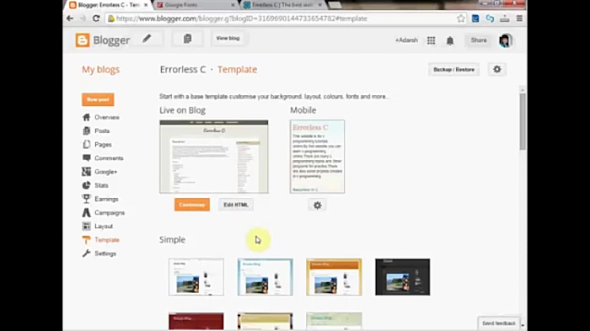Select the orange Simple template thumbnail
Screen dimensions: 590x331
point(334,277)
